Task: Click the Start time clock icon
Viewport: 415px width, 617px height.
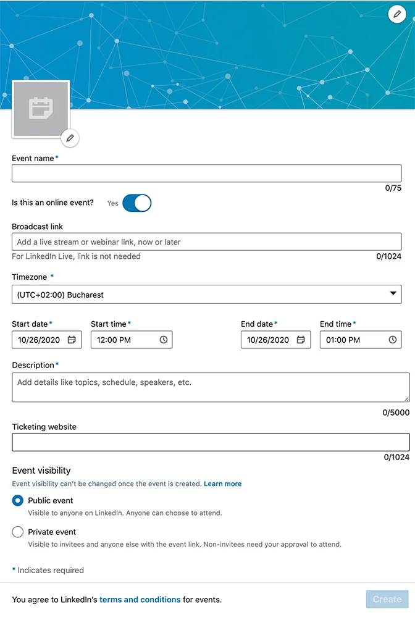Action: point(164,340)
